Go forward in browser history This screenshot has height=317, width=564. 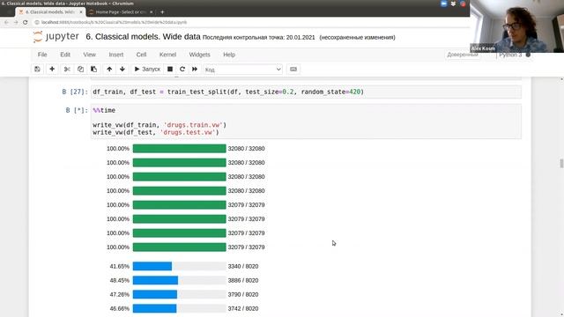[x=16, y=22]
